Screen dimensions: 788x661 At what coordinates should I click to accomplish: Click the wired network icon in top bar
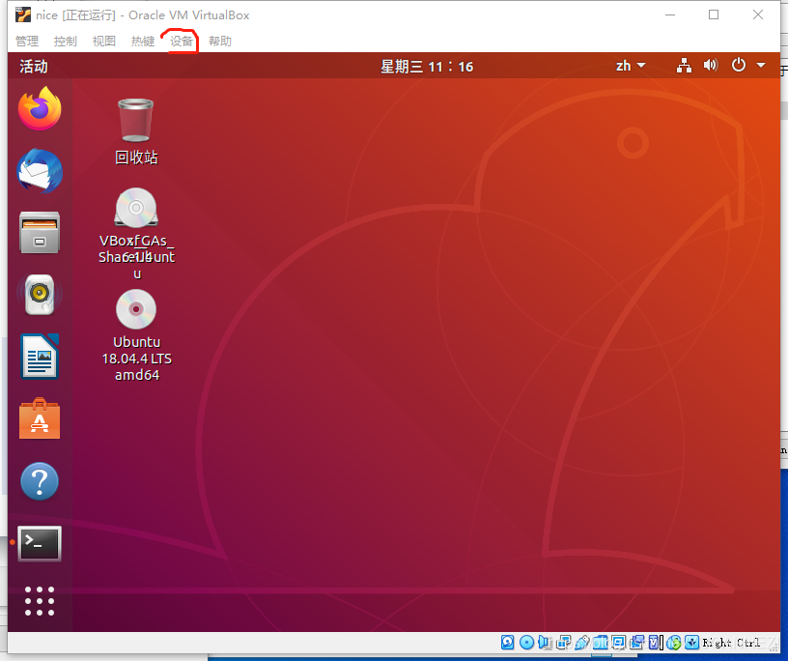pos(684,66)
